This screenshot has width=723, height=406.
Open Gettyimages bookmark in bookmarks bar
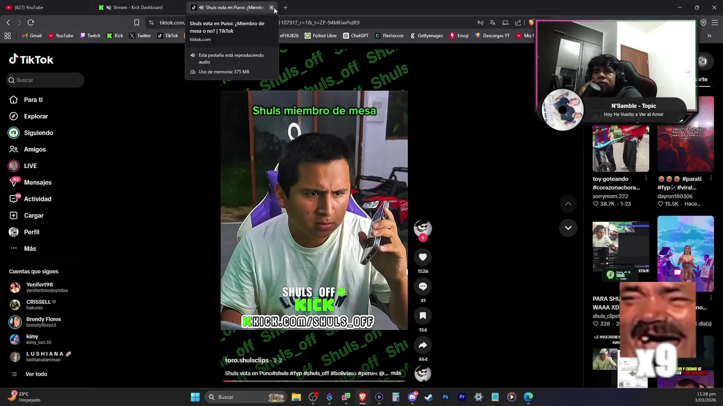coord(426,36)
